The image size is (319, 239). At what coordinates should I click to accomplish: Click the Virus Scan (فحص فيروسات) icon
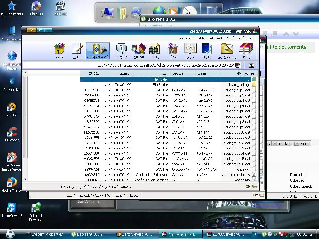point(98,51)
